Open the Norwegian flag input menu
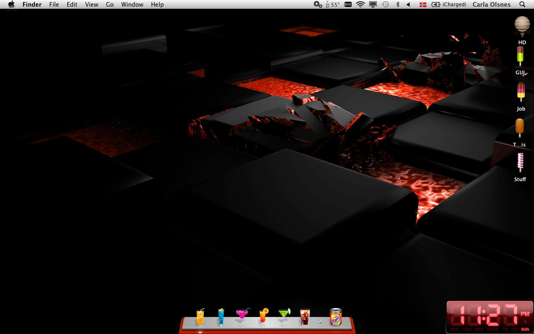Image resolution: width=534 pixels, height=334 pixels. click(x=423, y=5)
